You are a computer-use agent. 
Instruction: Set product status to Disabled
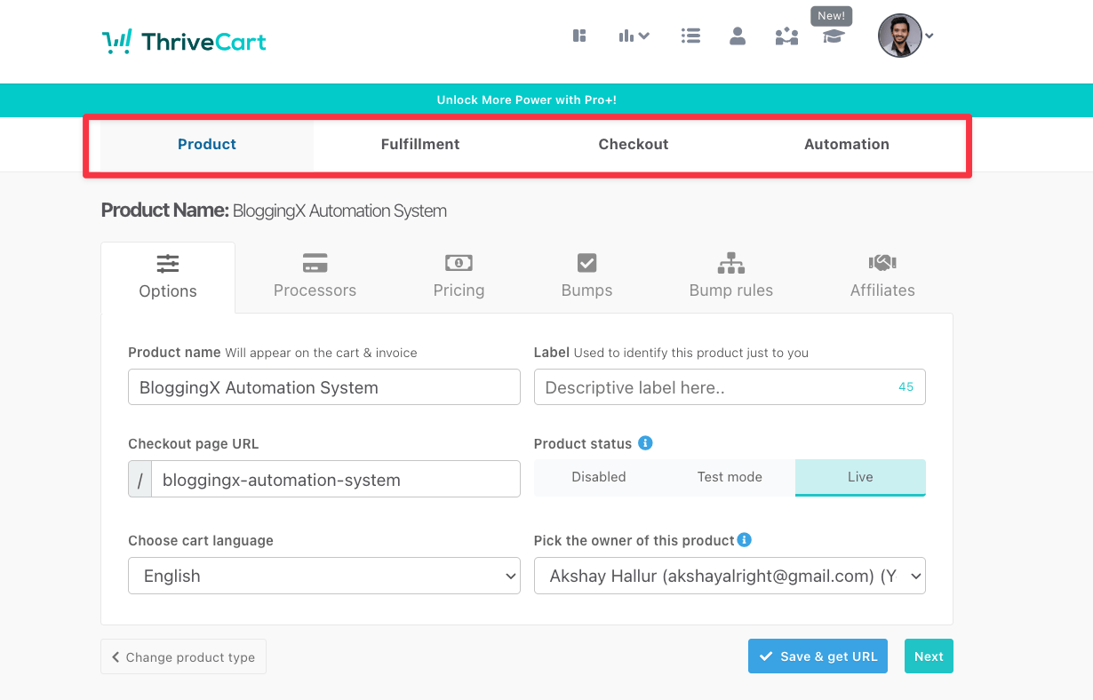click(599, 477)
